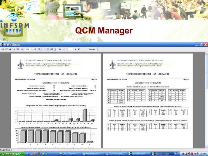The image size is (208, 156).
Task: Click the FR language indicator
Action: click(x=176, y=154)
